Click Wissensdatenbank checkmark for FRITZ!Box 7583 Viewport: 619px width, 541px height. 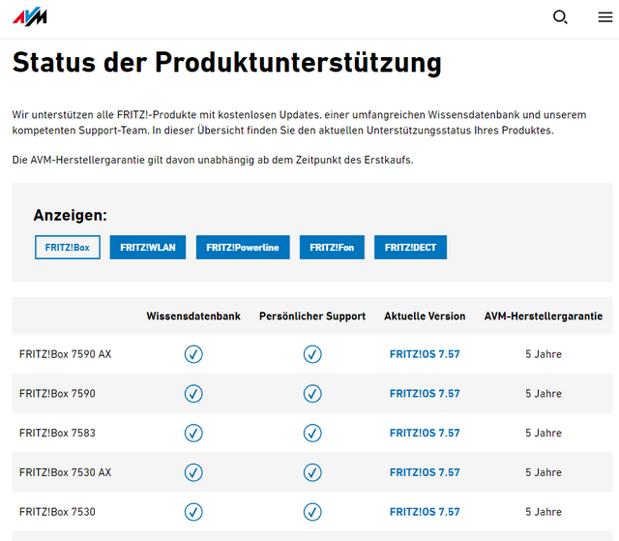[x=193, y=434]
